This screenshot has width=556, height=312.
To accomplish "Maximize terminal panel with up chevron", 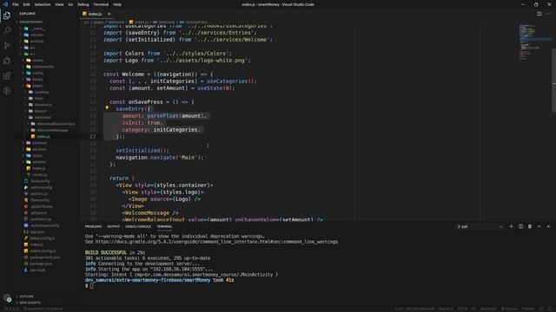I will tap(539, 226).
